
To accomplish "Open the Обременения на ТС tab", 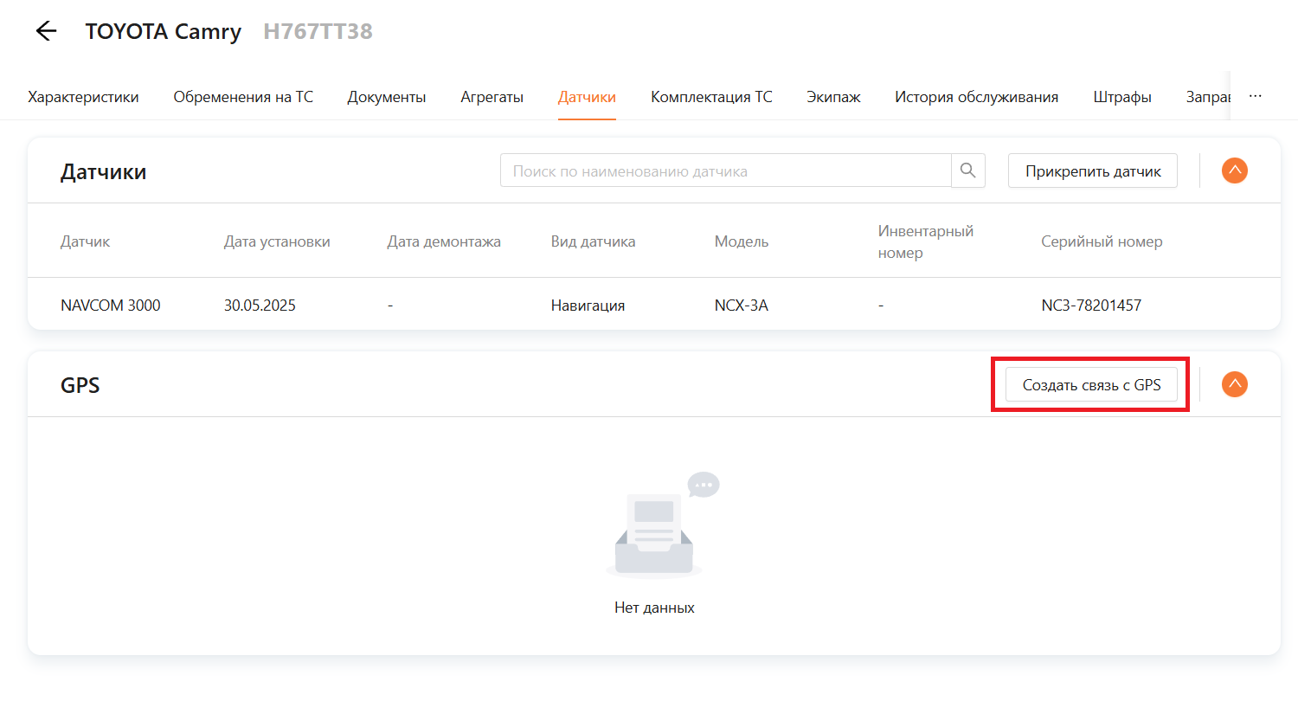I will point(243,97).
